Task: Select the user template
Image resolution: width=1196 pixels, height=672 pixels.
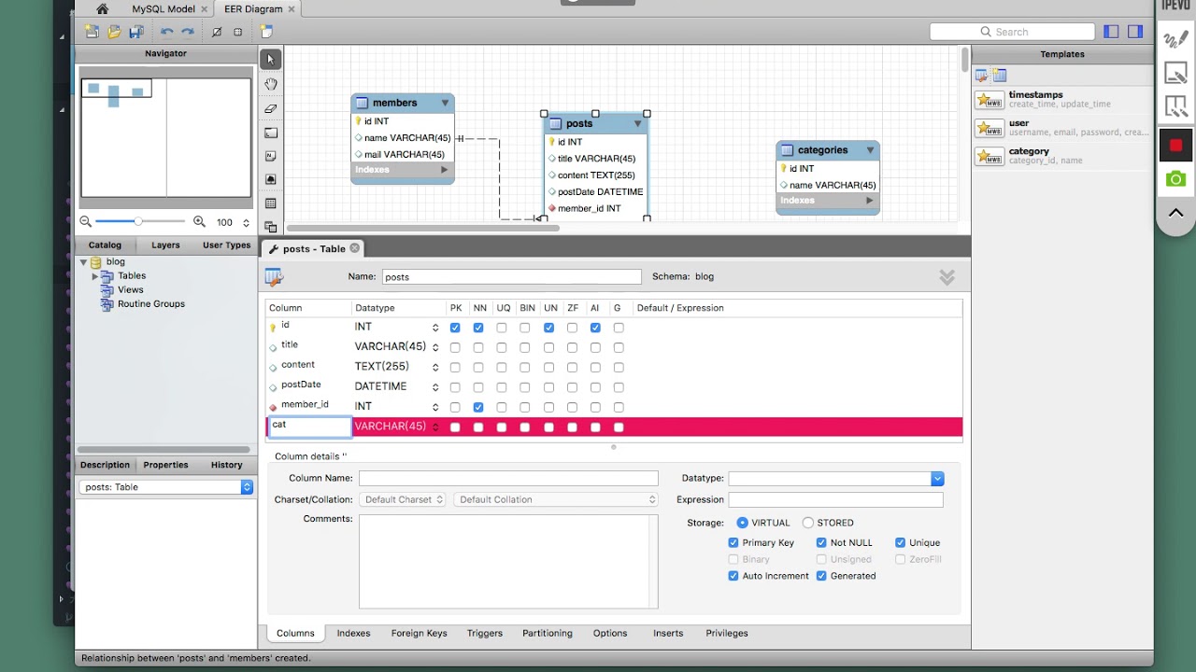Action: pyautogui.click(x=1061, y=128)
